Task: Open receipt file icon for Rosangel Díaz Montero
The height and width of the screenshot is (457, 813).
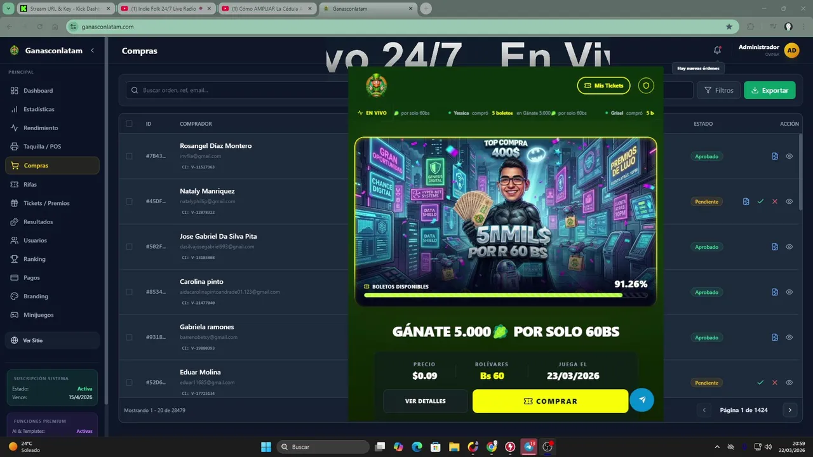Action: click(775, 156)
